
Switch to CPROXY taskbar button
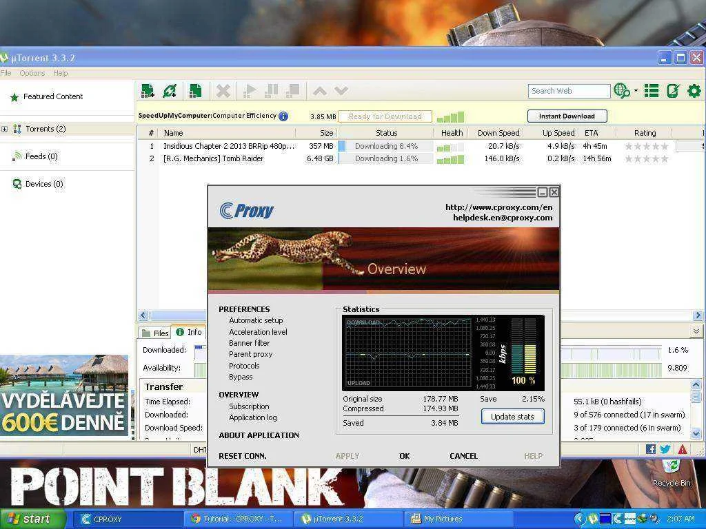click(x=128, y=519)
